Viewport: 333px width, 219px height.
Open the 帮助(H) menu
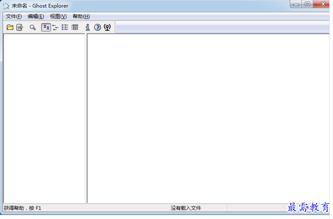(81, 16)
